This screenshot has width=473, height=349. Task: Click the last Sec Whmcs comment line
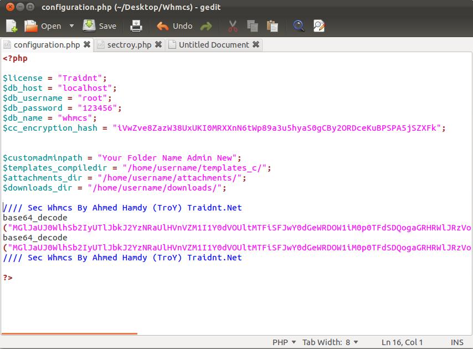coord(122,258)
